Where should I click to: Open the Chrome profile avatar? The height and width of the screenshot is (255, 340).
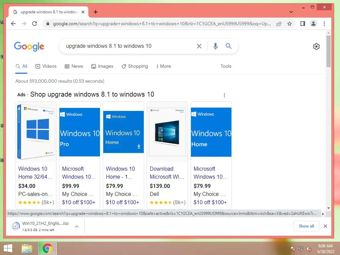click(313, 24)
